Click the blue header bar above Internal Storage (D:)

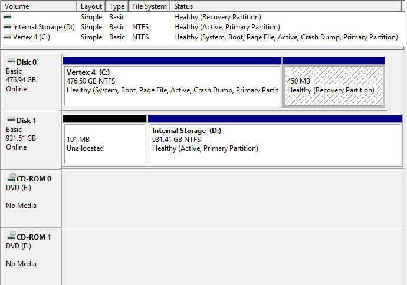[x=275, y=119]
